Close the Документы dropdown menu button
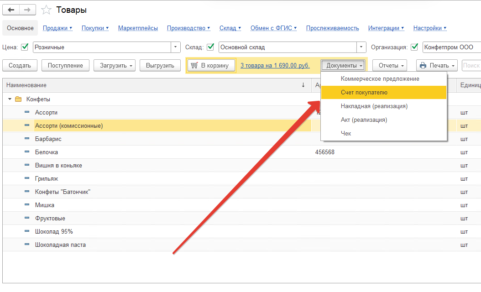 [x=343, y=65]
